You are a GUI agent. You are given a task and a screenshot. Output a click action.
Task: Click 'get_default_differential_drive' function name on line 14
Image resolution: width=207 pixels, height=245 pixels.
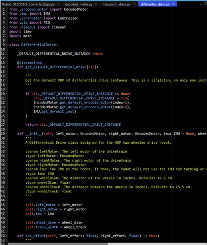coord(56,67)
